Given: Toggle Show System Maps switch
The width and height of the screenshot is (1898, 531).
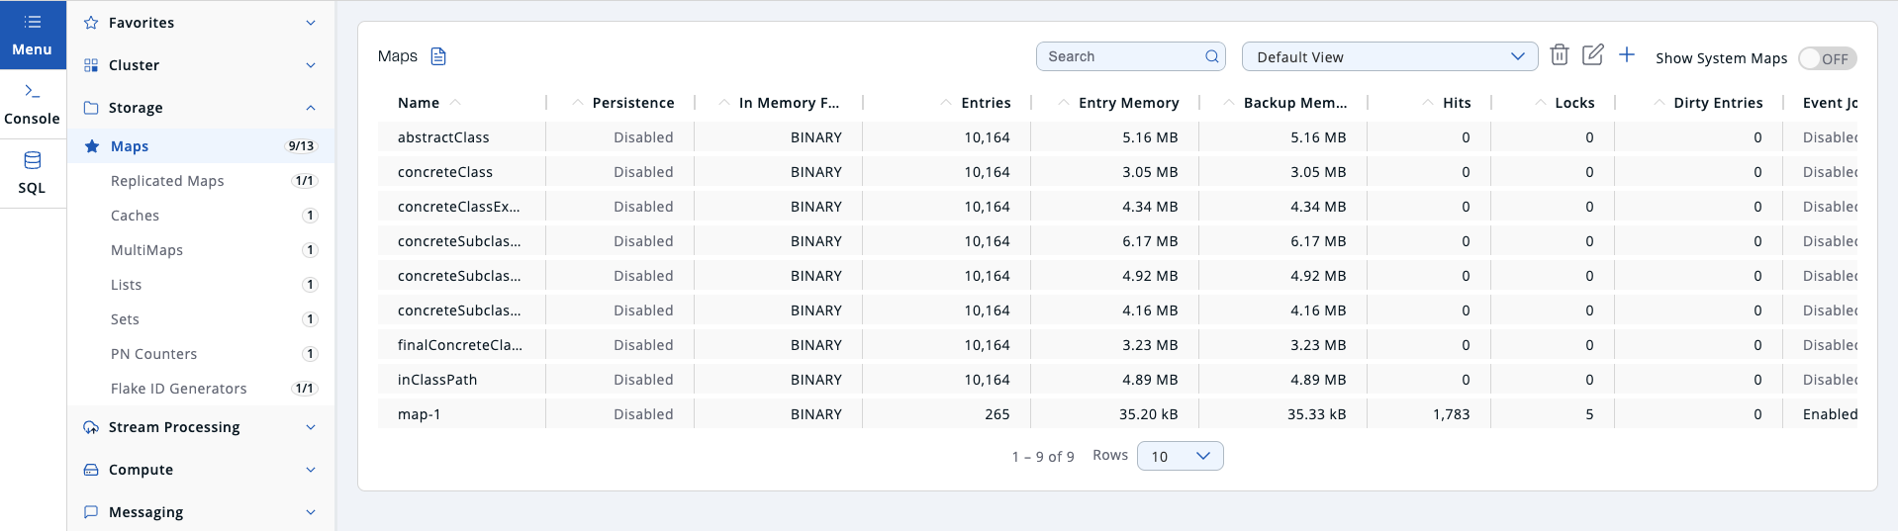Looking at the screenshot, I should [1827, 58].
